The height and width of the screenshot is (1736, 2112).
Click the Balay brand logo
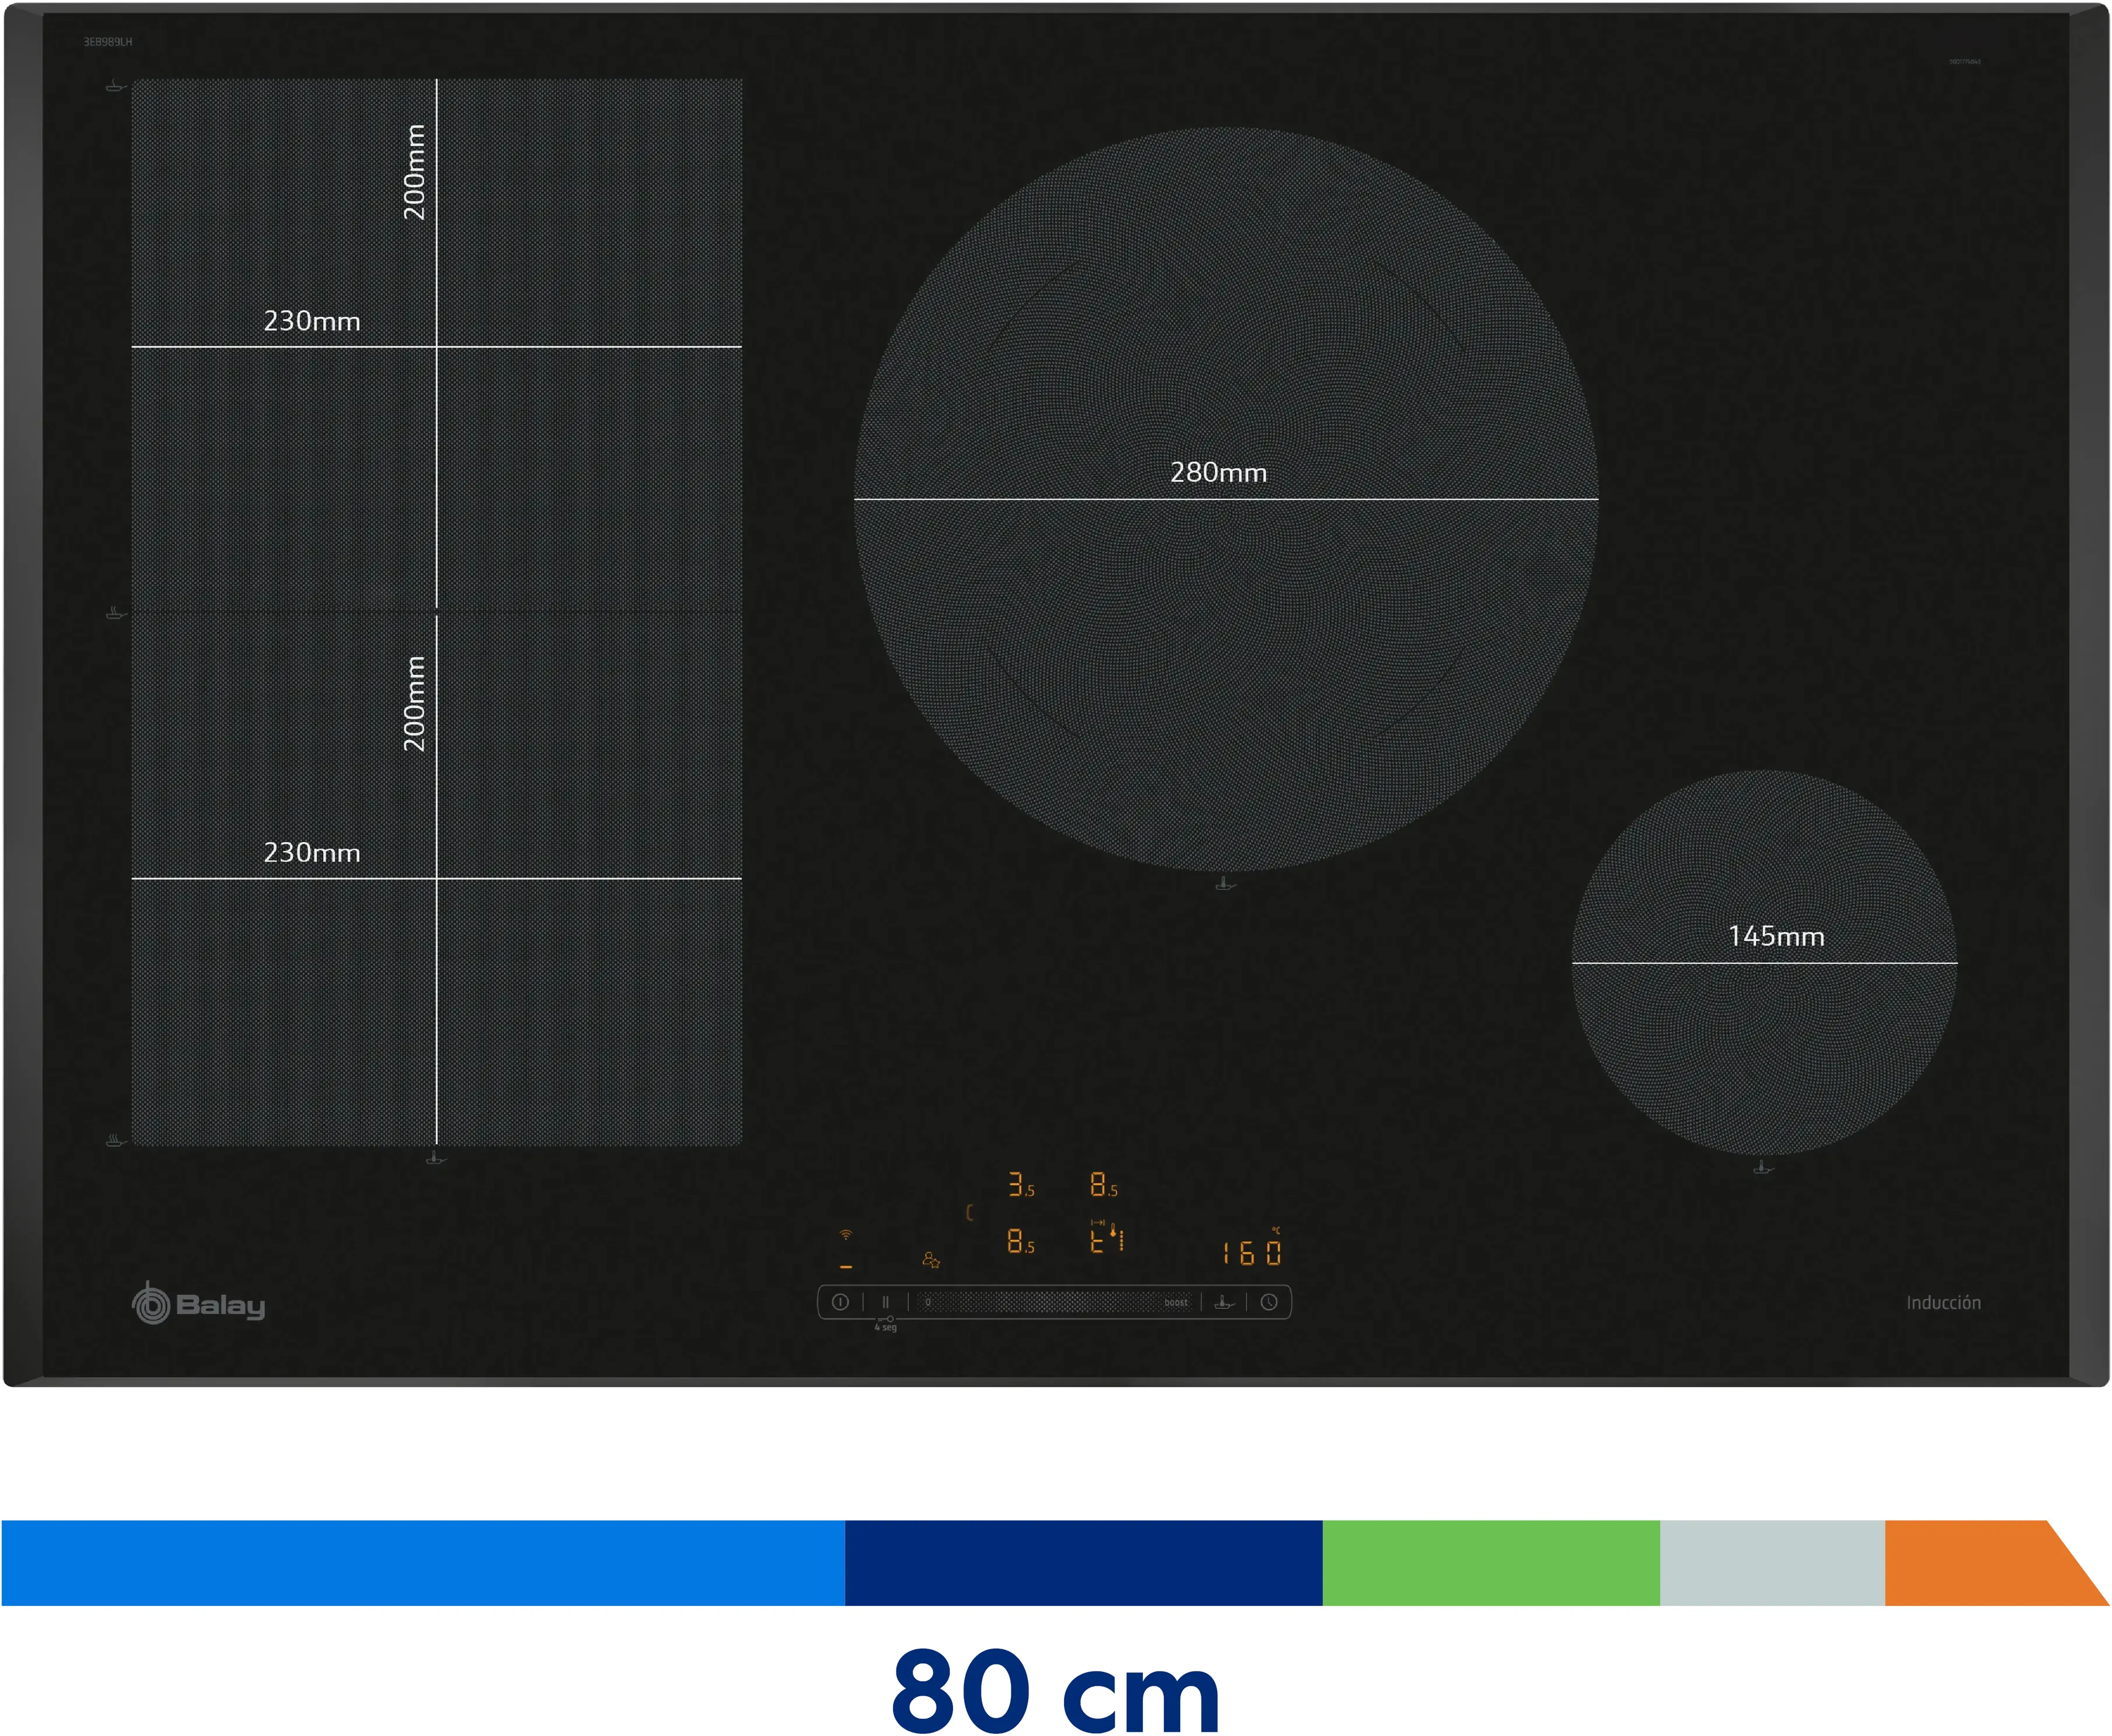tap(199, 1304)
